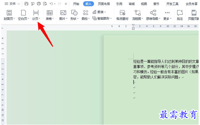Open Print Preview icon
200x125 pixels.
[45, 4]
